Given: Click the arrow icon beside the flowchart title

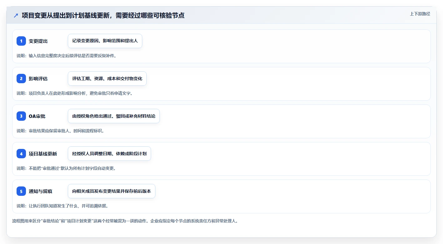Looking at the screenshot, I should [x=16, y=16].
